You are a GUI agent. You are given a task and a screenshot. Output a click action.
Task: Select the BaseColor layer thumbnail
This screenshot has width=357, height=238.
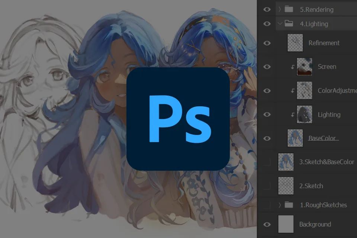click(295, 138)
